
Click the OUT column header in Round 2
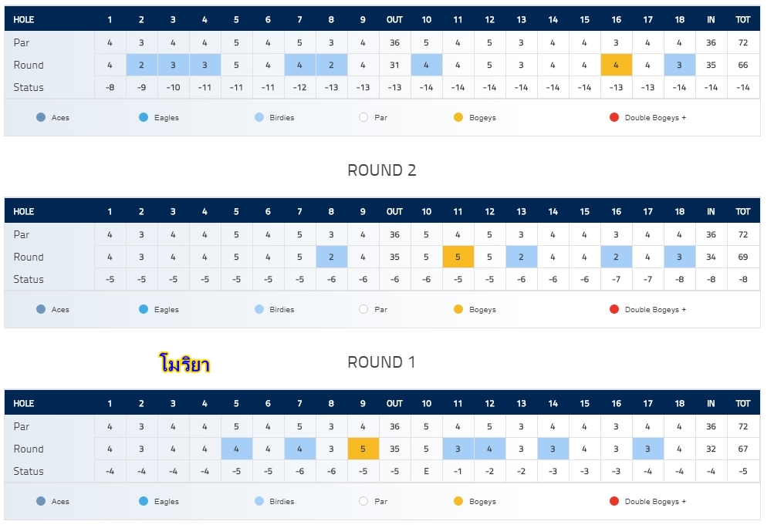point(394,211)
